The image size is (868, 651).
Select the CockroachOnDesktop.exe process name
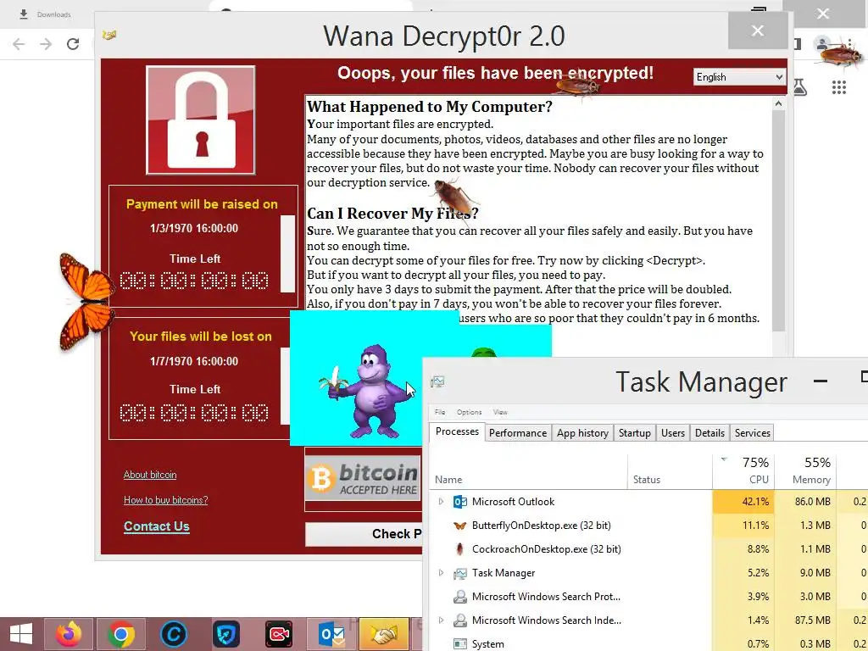coord(547,549)
